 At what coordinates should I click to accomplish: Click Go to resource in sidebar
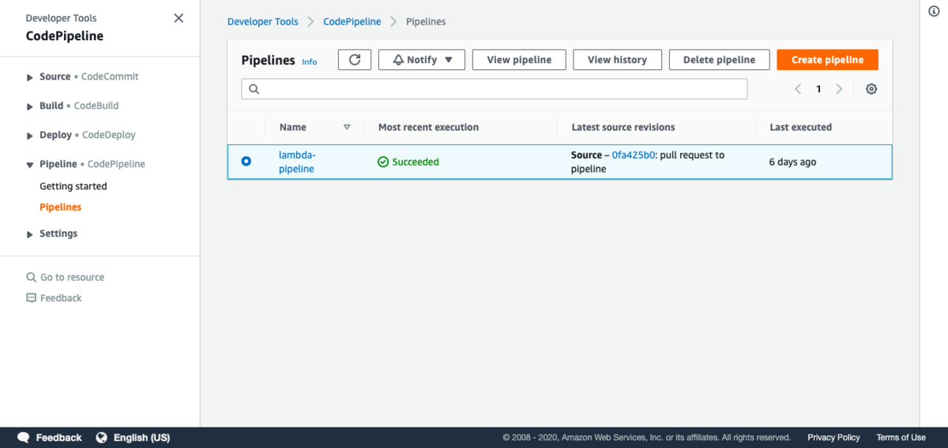pos(66,277)
